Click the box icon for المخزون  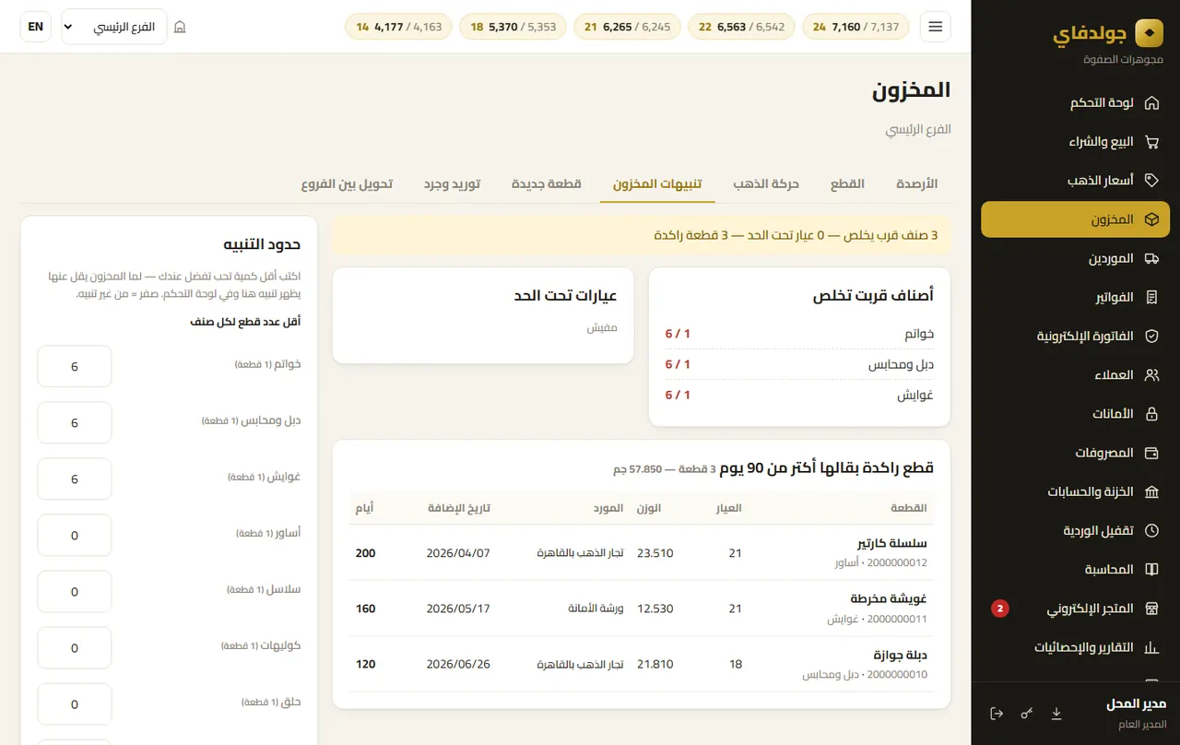[1151, 220]
